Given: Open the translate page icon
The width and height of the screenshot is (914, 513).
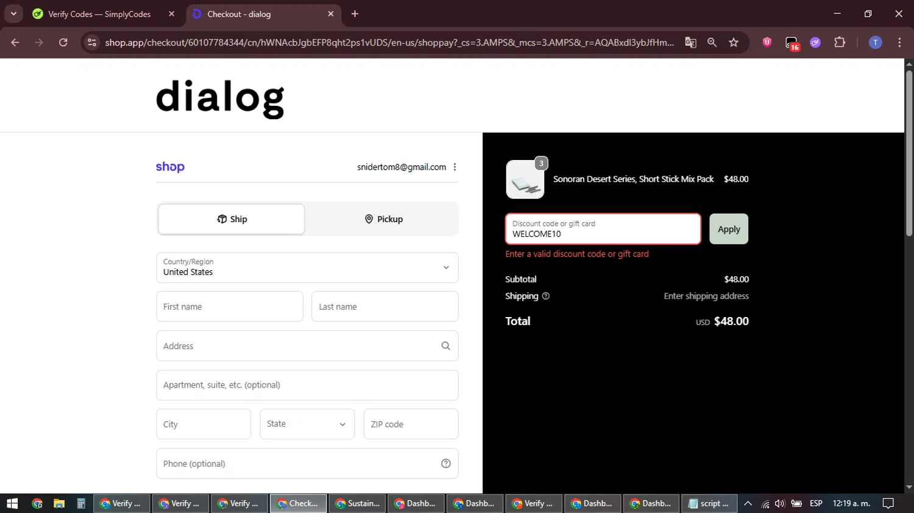Looking at the screenshot, I should 690,43.
